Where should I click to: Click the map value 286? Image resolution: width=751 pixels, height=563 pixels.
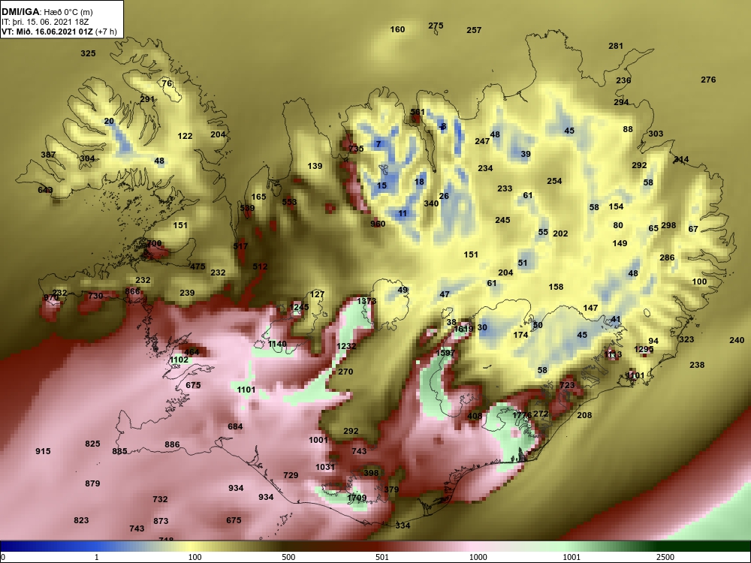[667, 258]
